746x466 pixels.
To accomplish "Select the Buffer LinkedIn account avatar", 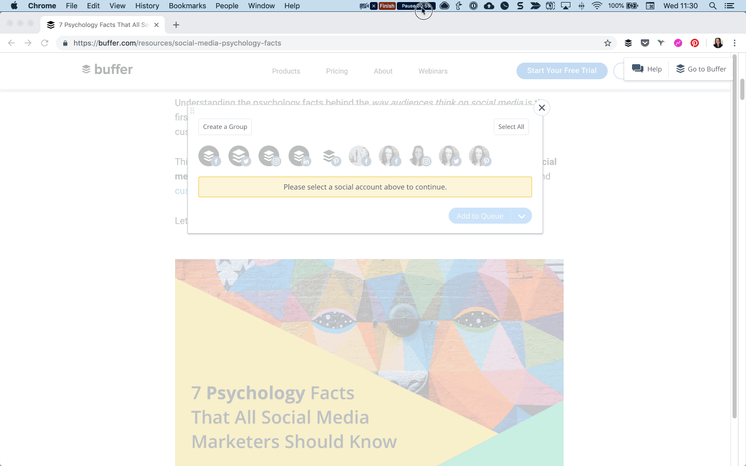I will click(299, 155).
